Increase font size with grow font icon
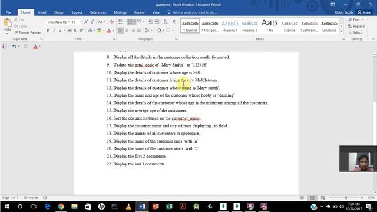The image size is (377, 212). 86,22
